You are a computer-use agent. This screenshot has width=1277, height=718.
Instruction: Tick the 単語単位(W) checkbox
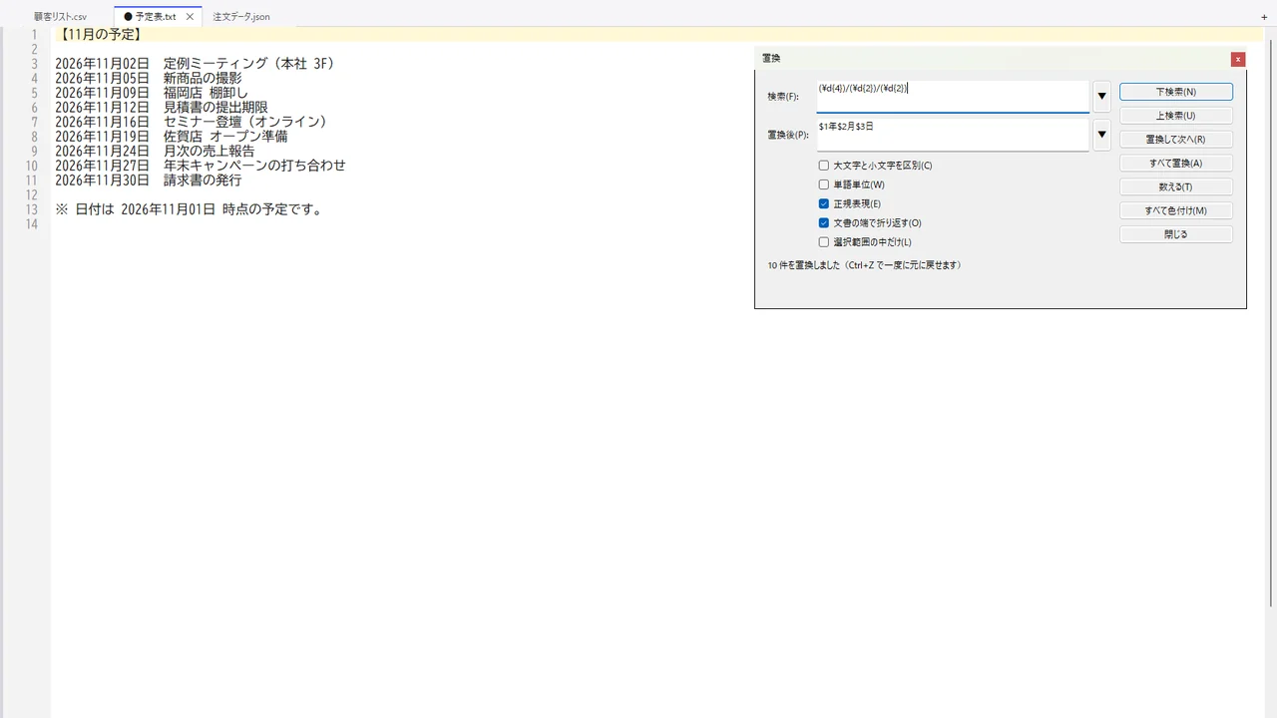point(824,184)
